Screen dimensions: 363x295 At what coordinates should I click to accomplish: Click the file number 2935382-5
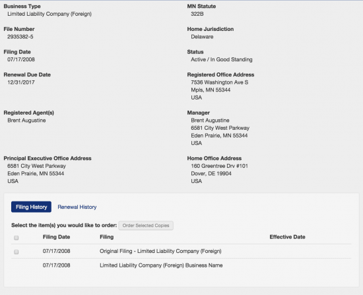tap(20, 37)
